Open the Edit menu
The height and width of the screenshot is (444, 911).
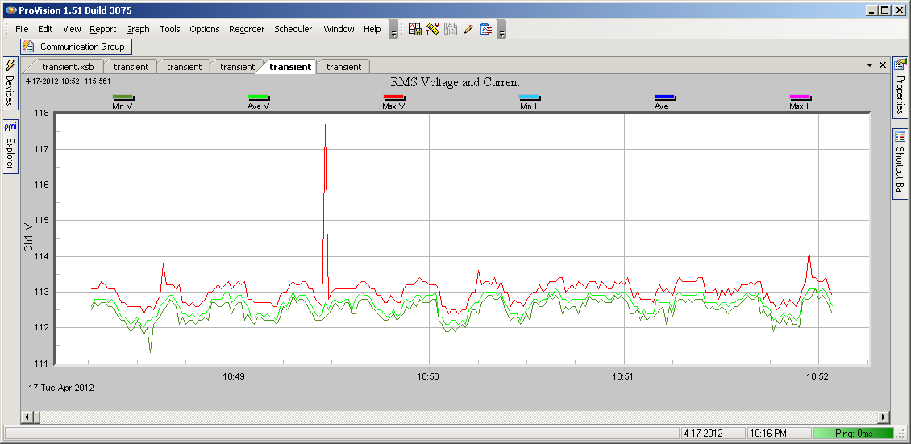(x=45, y=29)
